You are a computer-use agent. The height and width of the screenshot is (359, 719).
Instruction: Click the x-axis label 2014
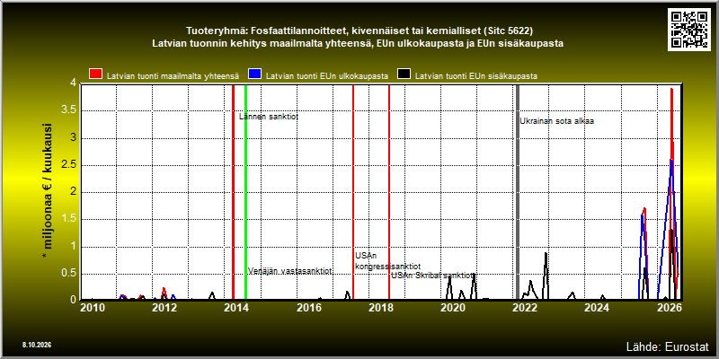click(x=236, y=307)
